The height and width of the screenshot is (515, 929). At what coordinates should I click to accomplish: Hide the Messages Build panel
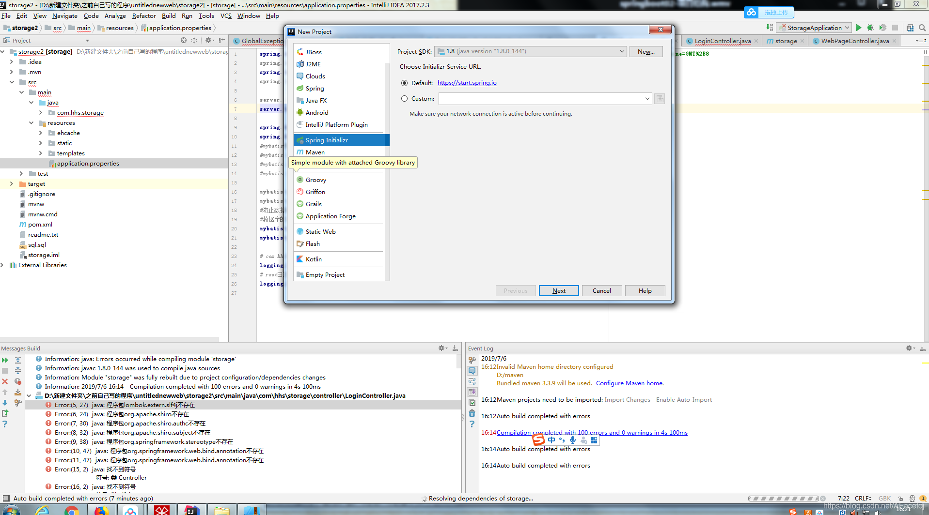tap(455, 348)
